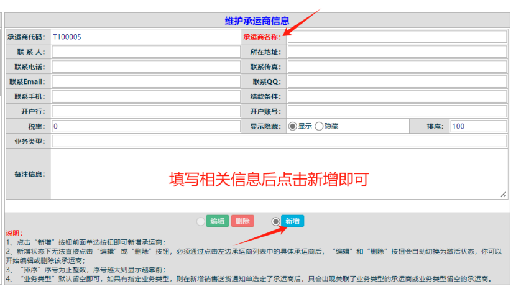Click the 联系Email input field

point(145,81)
